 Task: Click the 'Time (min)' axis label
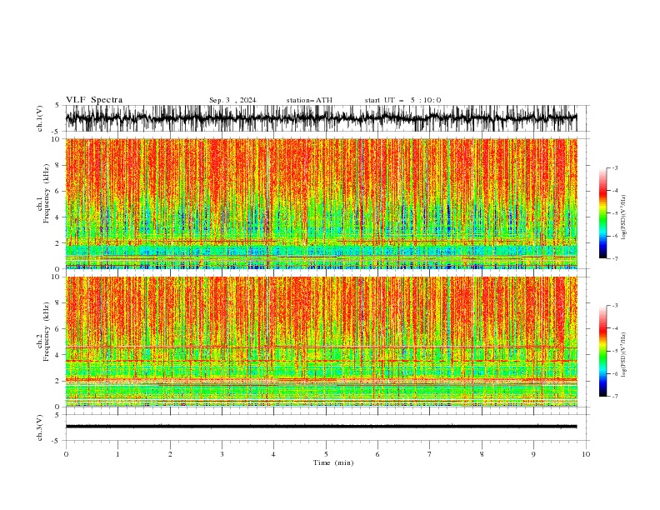tap(333, 462)
